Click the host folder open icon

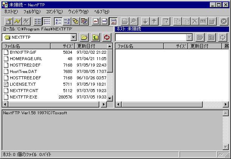(200, 38)
